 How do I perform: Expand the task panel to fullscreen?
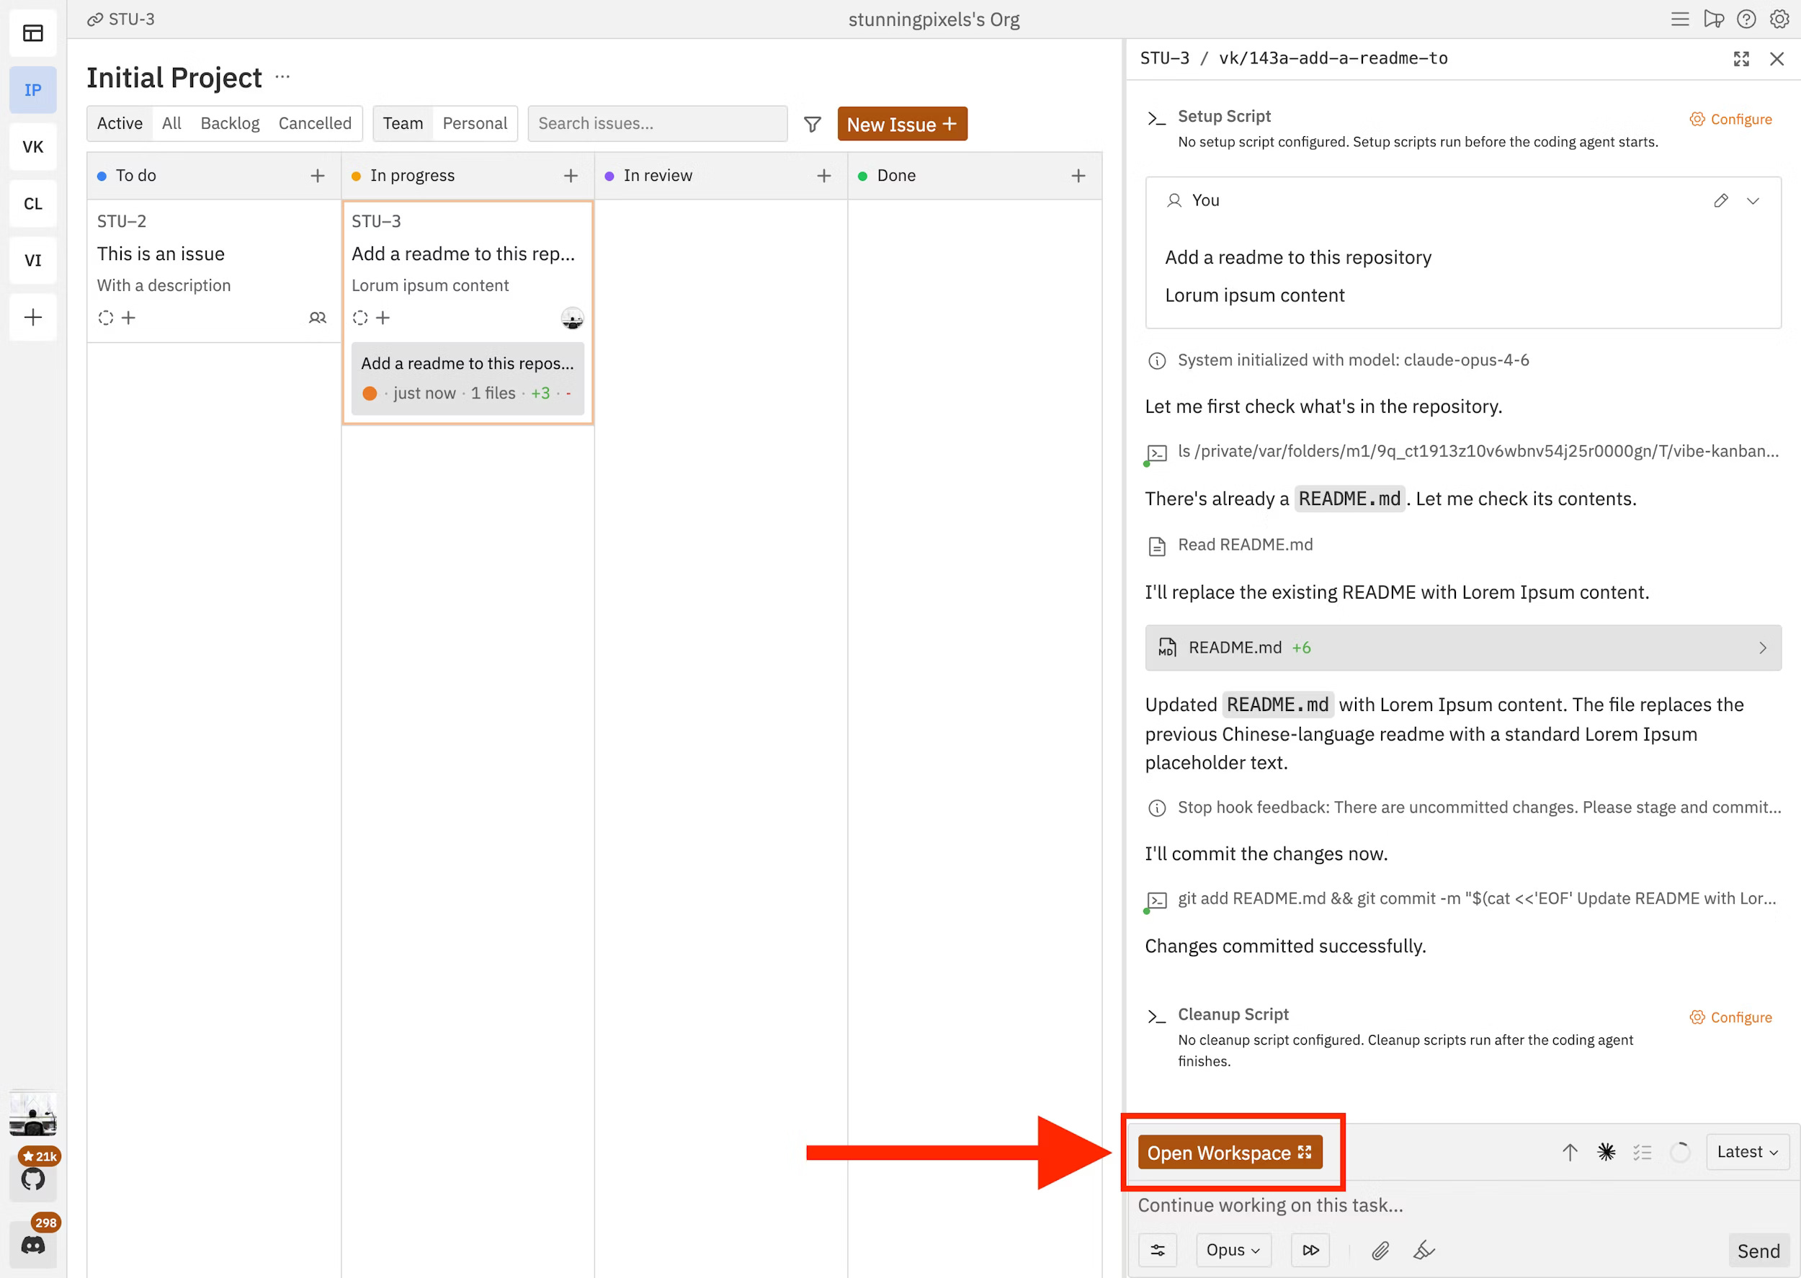[1741, 59]
